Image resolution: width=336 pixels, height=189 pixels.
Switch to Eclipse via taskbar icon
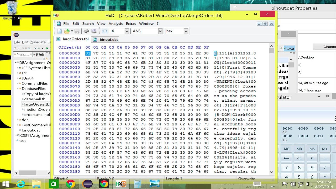click(x=87, y=184)
